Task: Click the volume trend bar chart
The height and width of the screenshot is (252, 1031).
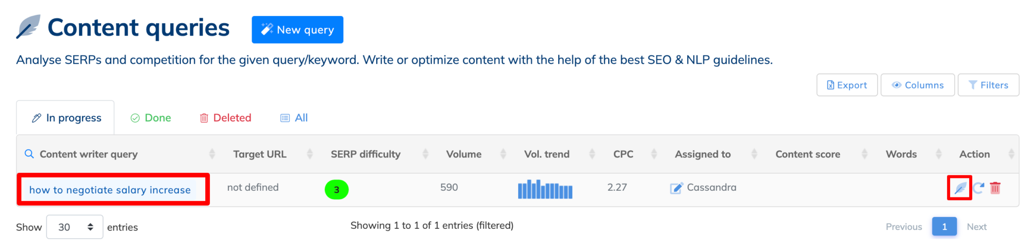Action: click(x=545, y=189)
